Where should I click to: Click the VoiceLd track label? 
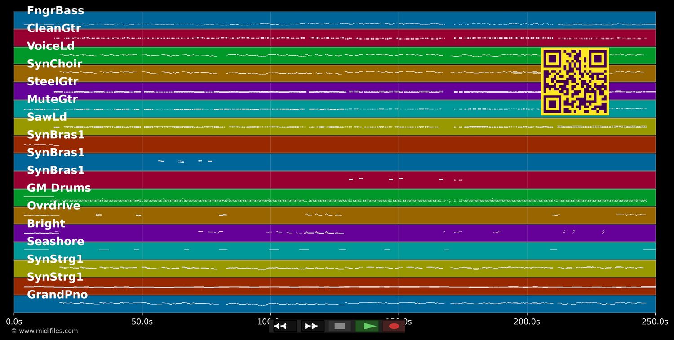coord(51,46)
